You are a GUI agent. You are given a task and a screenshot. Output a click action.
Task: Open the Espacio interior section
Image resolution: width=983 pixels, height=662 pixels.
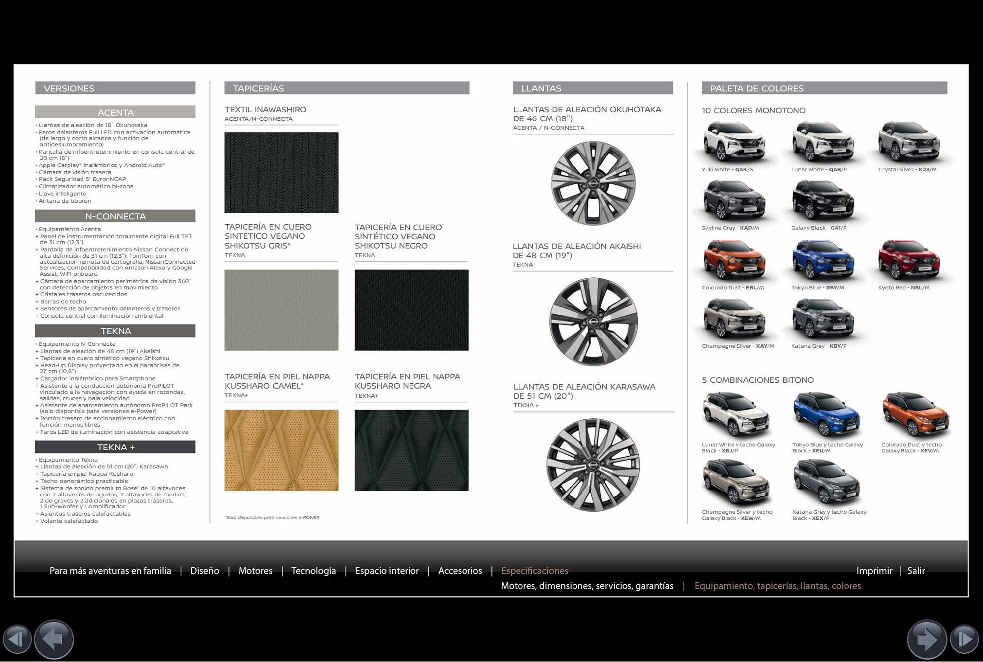click(x=387, y=571)
